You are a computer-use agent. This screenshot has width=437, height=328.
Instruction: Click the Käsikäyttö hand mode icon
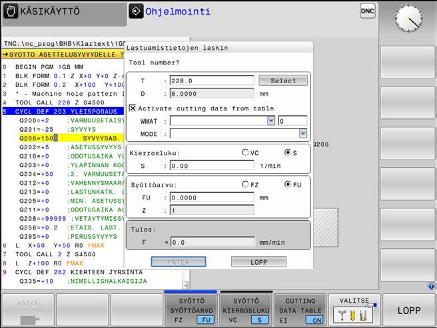pos(11,11)
